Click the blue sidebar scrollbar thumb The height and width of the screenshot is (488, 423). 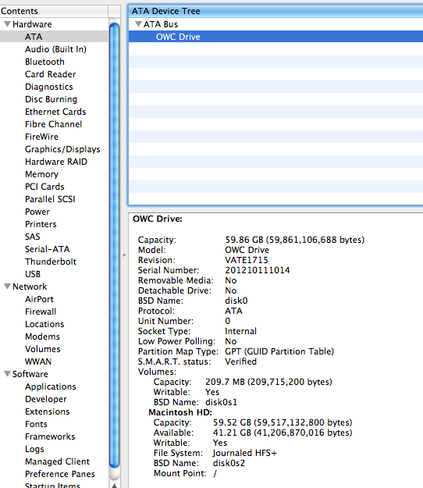tap(115, 245)
